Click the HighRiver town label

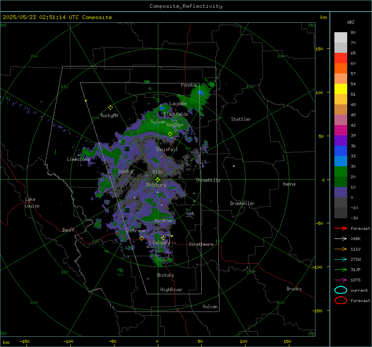[x=172, y=290]
